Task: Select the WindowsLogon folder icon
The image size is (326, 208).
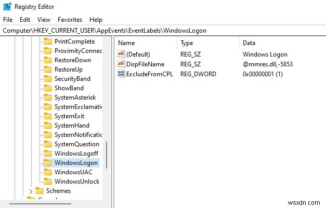Action: coord(48,163)
